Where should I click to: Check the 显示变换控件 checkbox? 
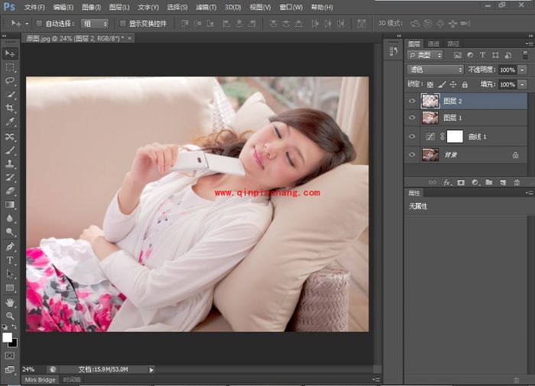pos(123,24)
